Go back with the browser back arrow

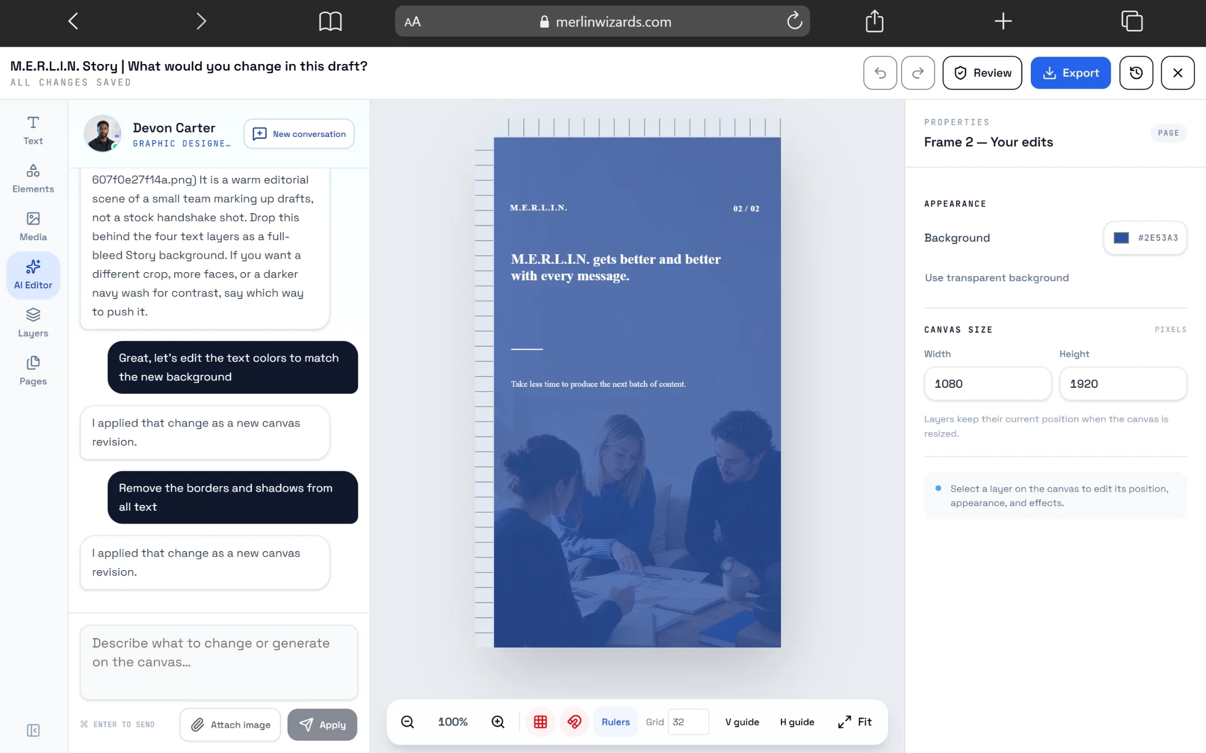click(73, 21)
